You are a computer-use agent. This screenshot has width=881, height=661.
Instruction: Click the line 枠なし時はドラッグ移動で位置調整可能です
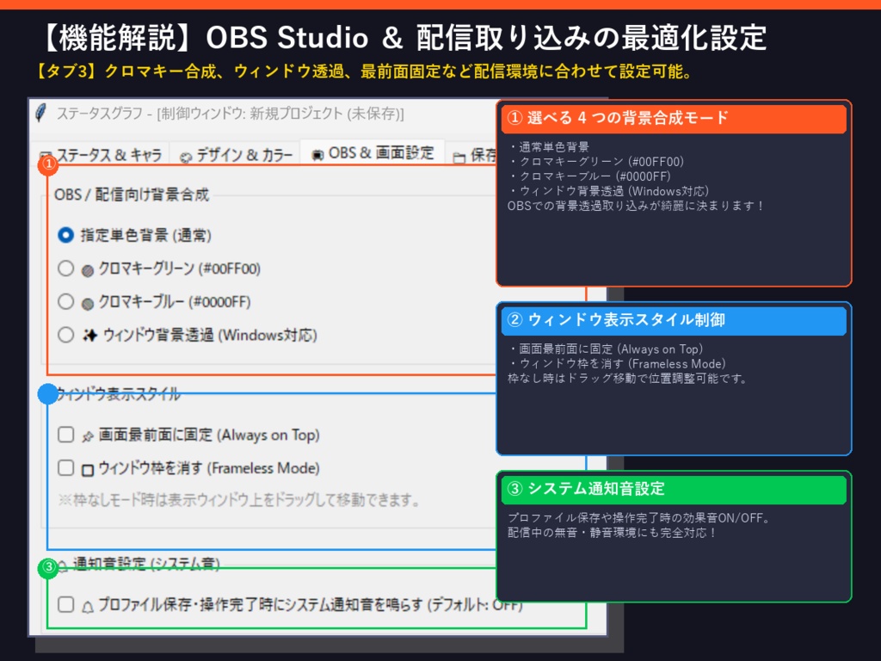tap(627, 379)
